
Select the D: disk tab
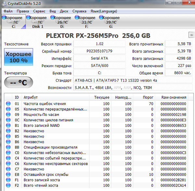click(62, 22)
